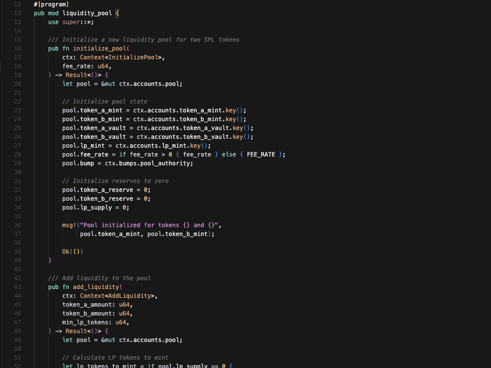Click the token_a_amount: u64 parameter

pyautogui.click(x=97, y=305)
